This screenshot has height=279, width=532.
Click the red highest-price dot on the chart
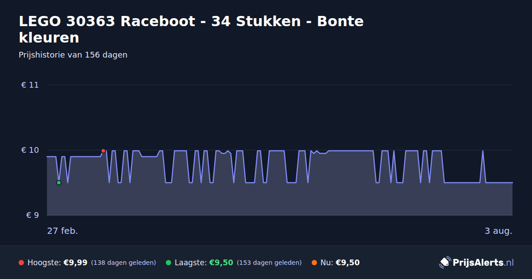[x=103, y=151]
